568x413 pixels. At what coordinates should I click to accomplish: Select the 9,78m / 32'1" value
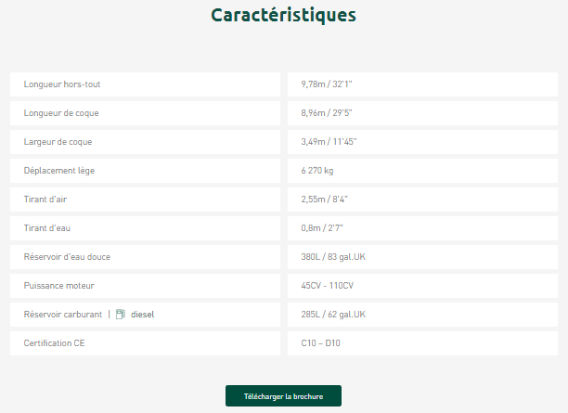(x=327, y=84)
